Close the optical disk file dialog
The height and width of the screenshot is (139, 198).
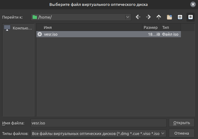coord(193,5)
